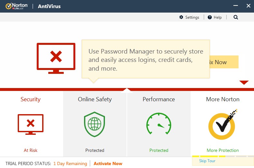Click the Online Safety globe shield icon
This screenshot has height=168, width=254.
point(94,124)
